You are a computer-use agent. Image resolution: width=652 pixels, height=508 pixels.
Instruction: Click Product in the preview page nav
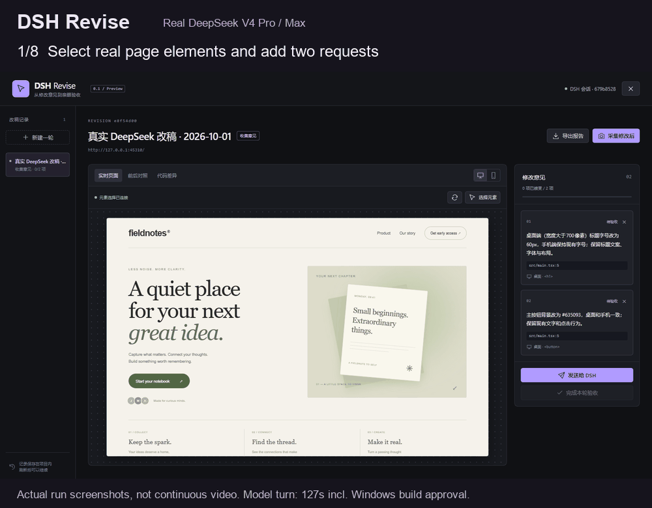pyautogui.click(x=383, y=233)
